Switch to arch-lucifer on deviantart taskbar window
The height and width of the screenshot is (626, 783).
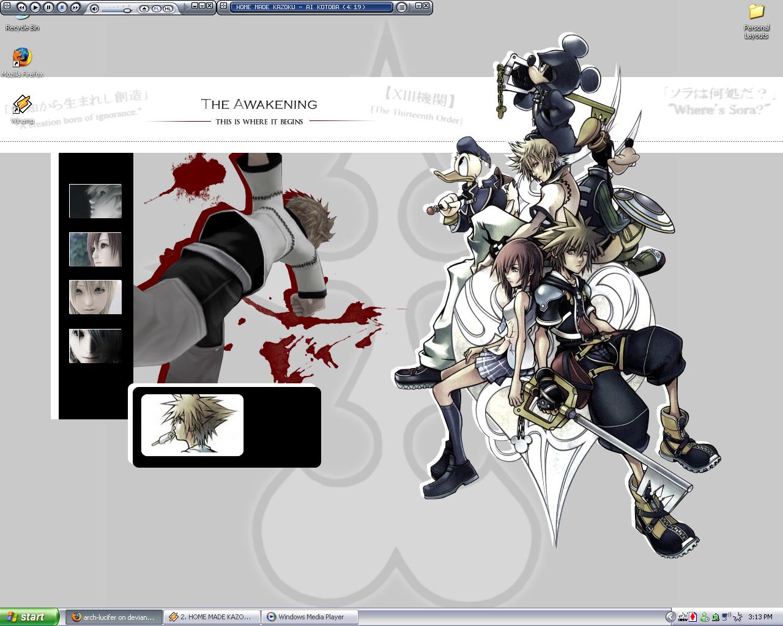(114, 617)
